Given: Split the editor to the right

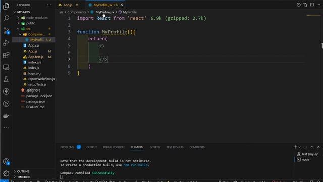Looking at the screenshot, I should click(x=312, y=5).
